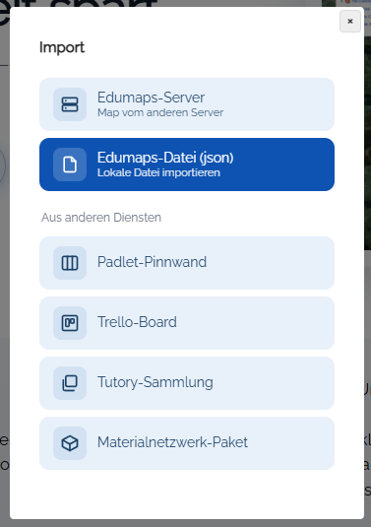Viewport: 371px width, 527px height.
Task: Click the server icon beside Edumaps-Server
Action: (x=70, y=104)
